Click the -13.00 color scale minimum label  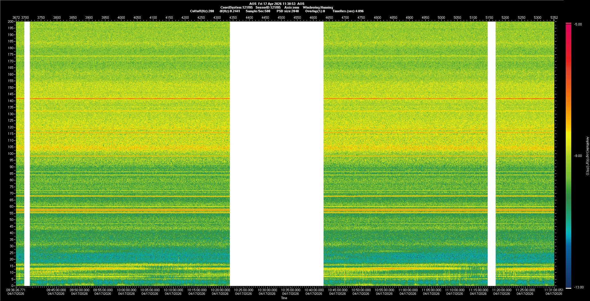tap(579, 287)
